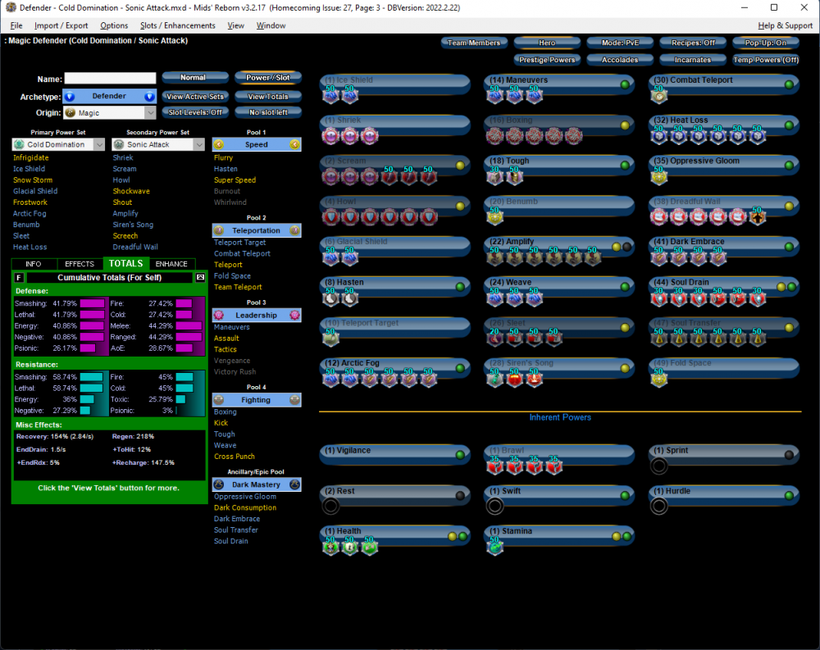Select the enhancement icon under Stamina

495,547
